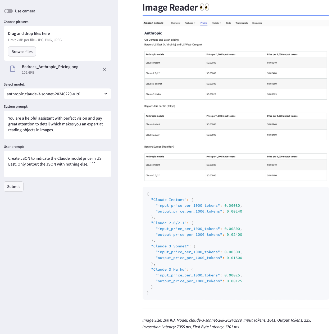This screenshot has height=334, width=332.
Task: Click the JSON output code block
Action: (x=235, y=243)
